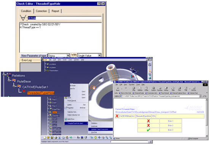Switch to the Report tab
Viewport: 209px width, 145px height.
(x=55, y=11)
